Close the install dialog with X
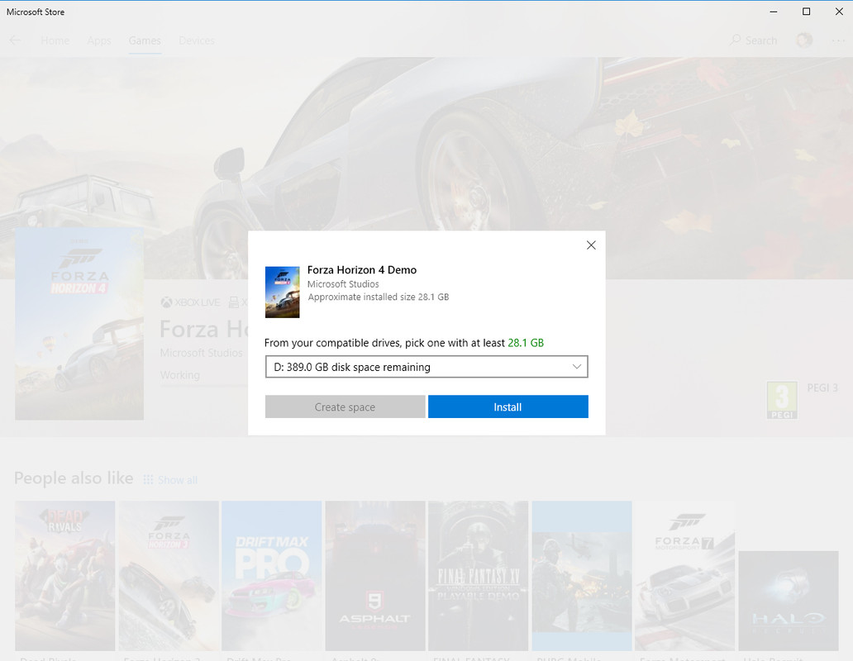853x661 pixels. pyautogui.click(x=591, y=245)
